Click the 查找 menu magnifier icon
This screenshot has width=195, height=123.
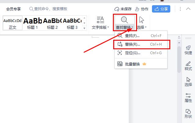pos(120,36)
